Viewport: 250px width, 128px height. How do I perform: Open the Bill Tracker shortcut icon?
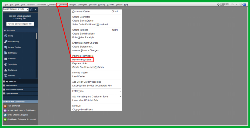[6, 53]
